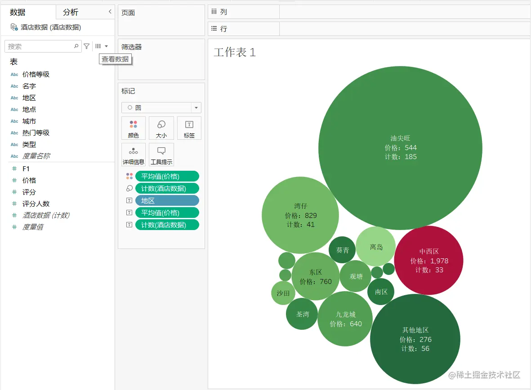Select the 酒店数据 (酒店数据) data source
This screenshot has height=390, width=531.
[51, 27]
